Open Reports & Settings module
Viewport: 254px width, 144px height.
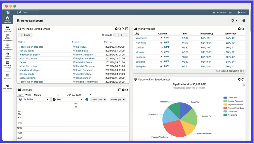pos(8,65)
